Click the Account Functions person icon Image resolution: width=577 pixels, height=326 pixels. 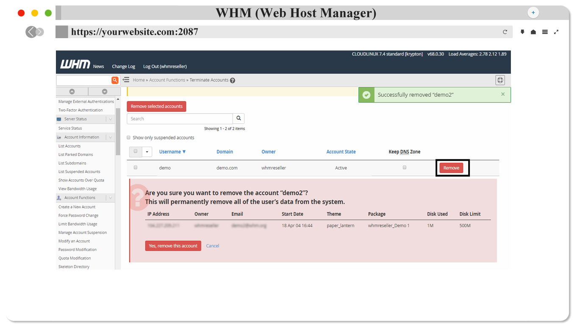(x=59, y=198)
